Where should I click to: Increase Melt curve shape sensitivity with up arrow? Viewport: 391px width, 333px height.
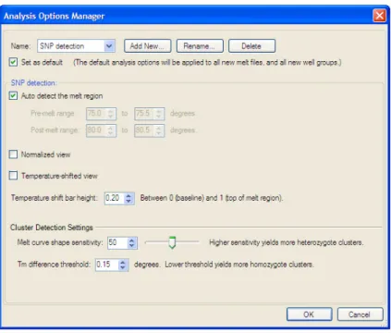point(132,240)
